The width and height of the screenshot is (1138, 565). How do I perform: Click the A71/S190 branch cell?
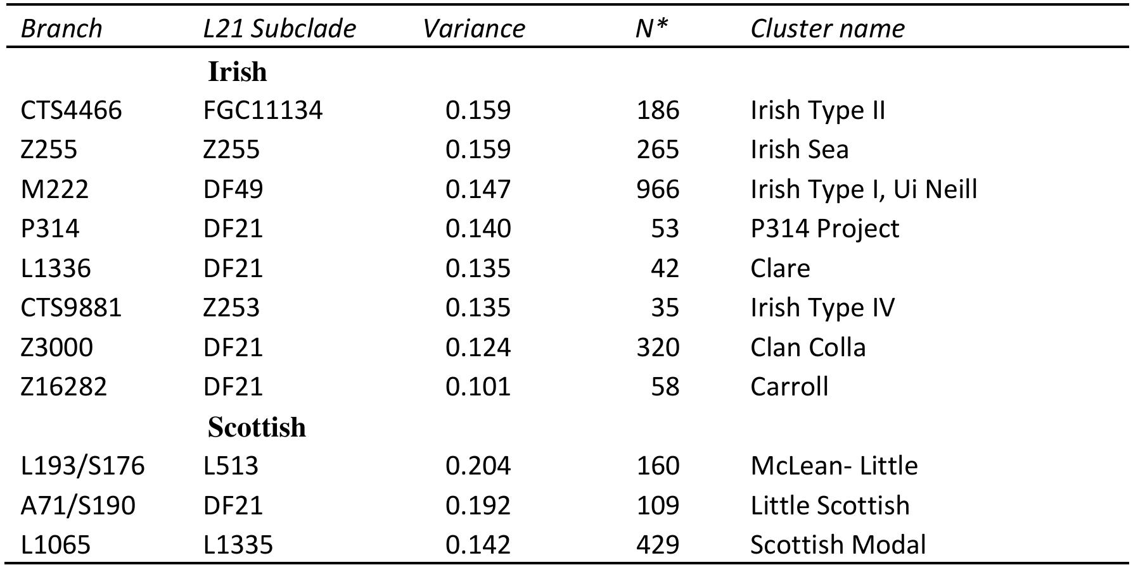coord(78,506)
